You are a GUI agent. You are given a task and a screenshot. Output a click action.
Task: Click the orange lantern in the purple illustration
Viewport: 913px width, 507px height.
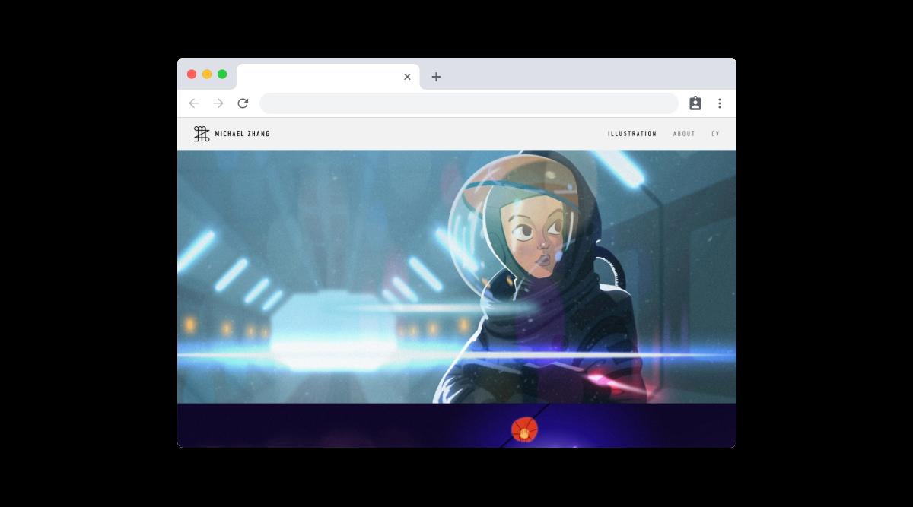pyautogui.click(x=524, y=429)
